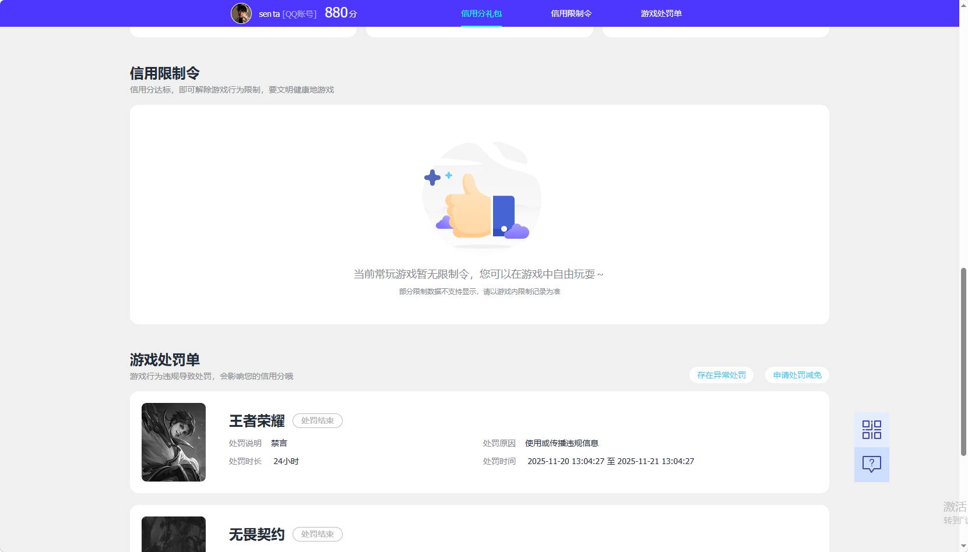
Task: Click the 信用分达标 subtitle text
Action: tap(232, 90)
